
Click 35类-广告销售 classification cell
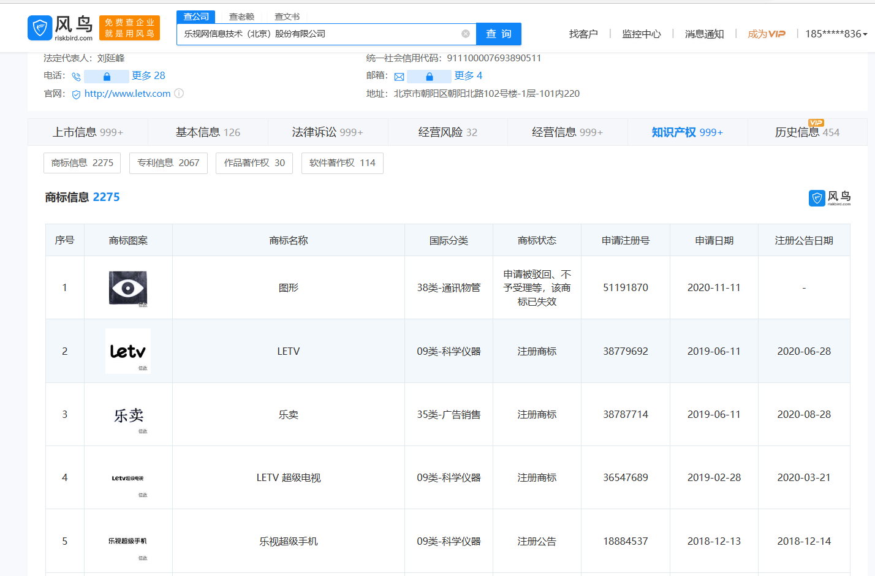449,415
